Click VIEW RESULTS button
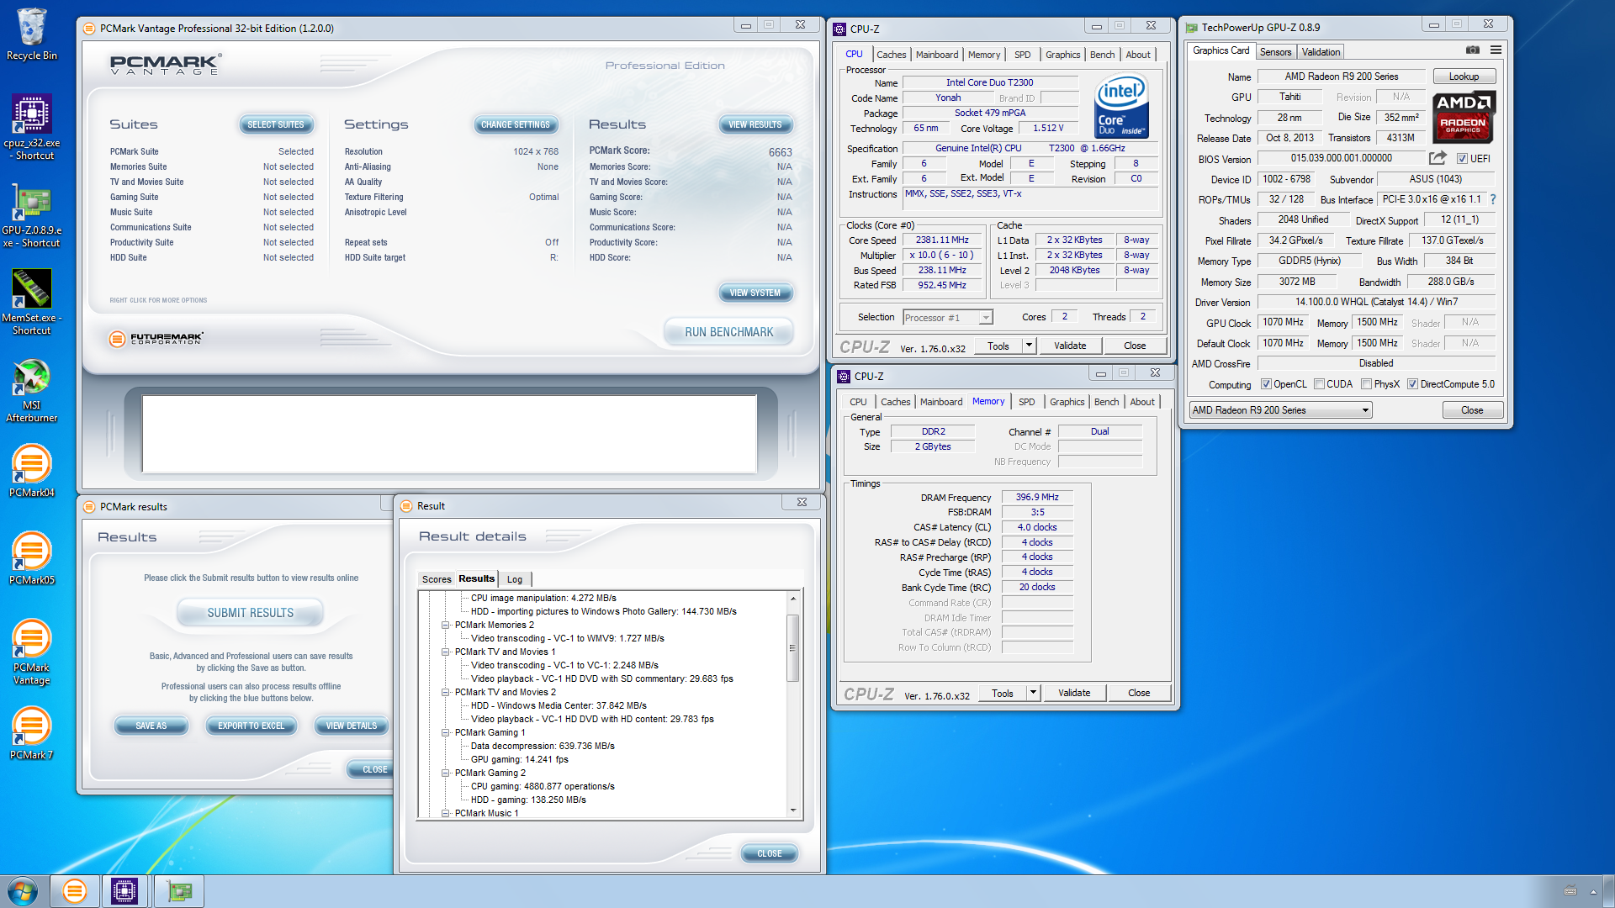 (x=755, y=124)
